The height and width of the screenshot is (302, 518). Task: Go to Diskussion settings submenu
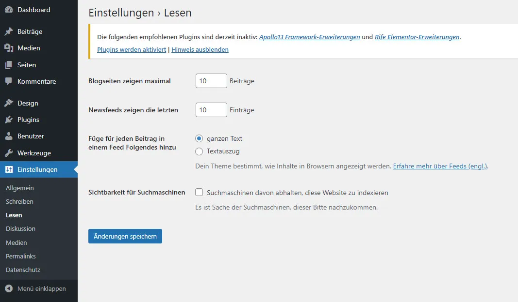pos(20,228)
